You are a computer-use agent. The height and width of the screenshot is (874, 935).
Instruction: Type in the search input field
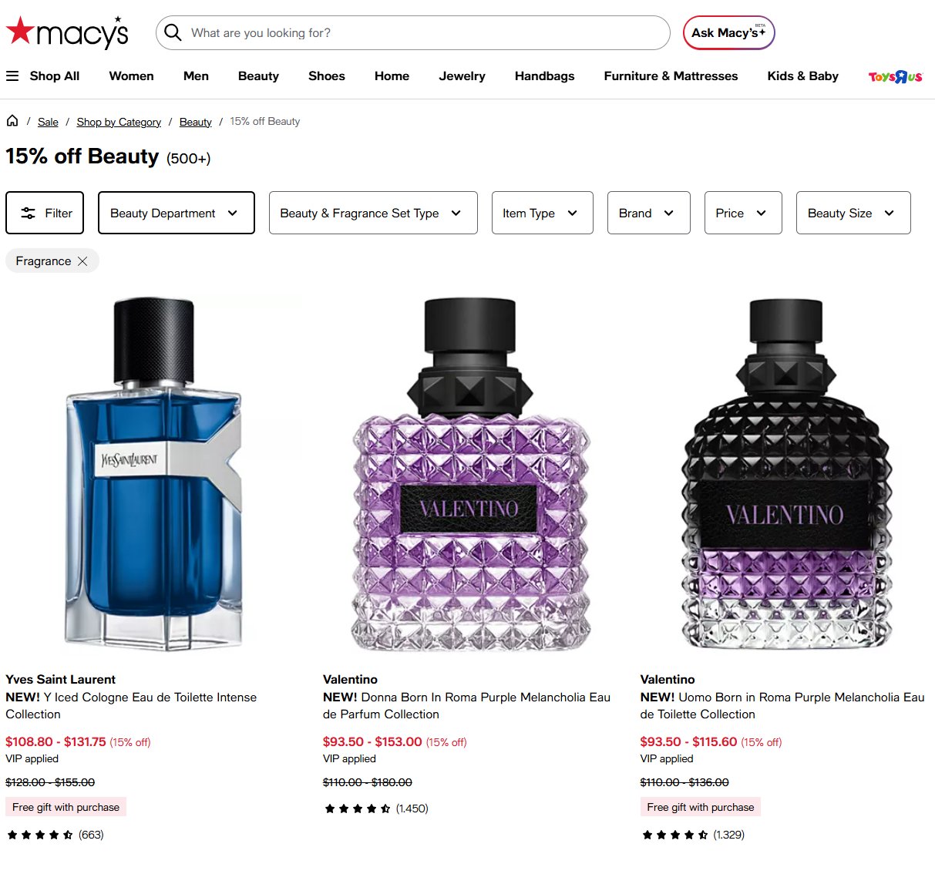[424, 33]
